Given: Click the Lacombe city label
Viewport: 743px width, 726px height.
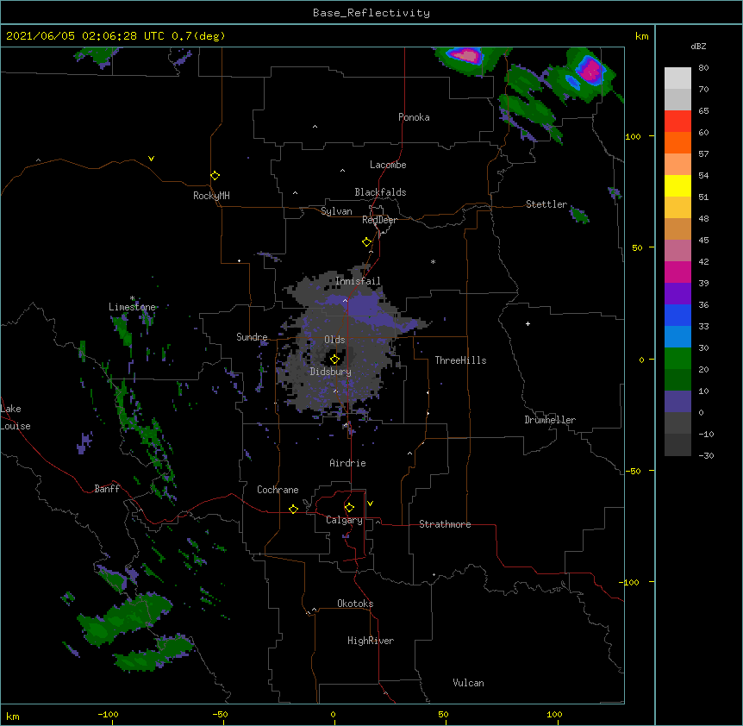Looking at the screenshot, I should pyautogui.click(x=388, y=165).
